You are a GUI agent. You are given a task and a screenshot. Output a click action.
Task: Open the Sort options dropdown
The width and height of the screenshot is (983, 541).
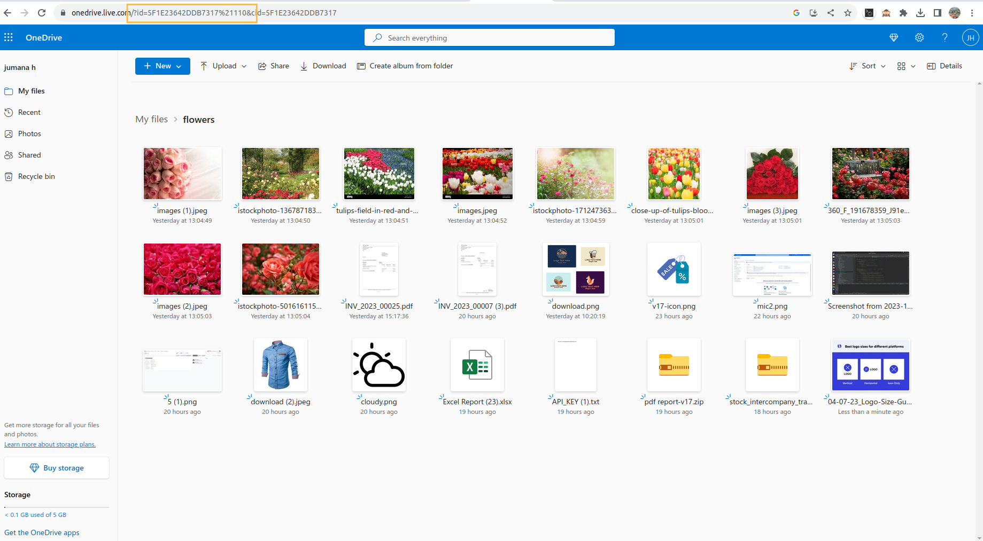click(x=868, y=66)
